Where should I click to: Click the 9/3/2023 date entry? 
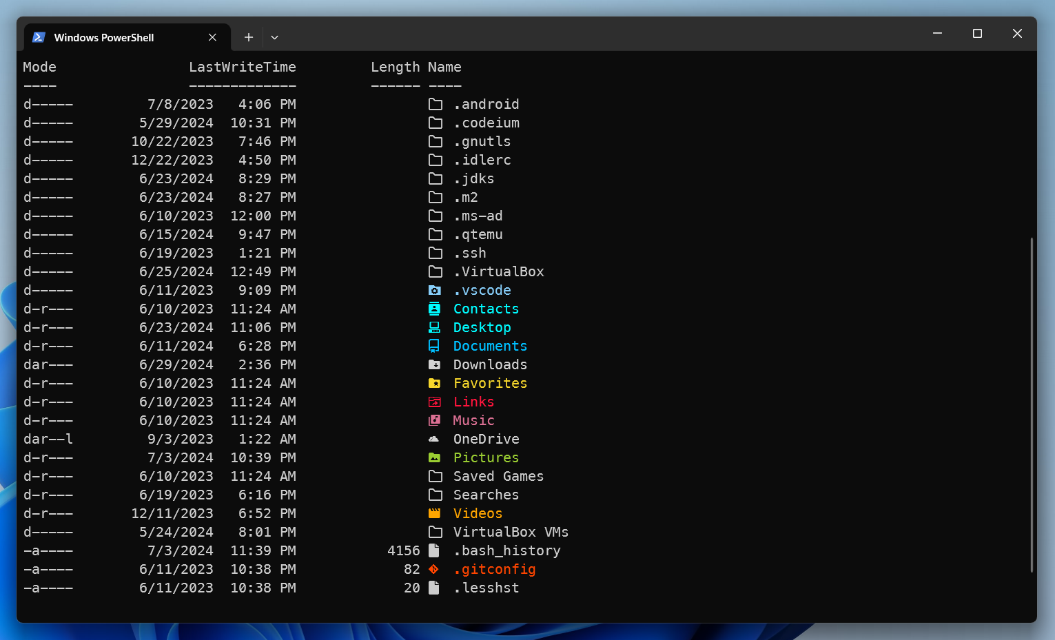pos(181,439)
